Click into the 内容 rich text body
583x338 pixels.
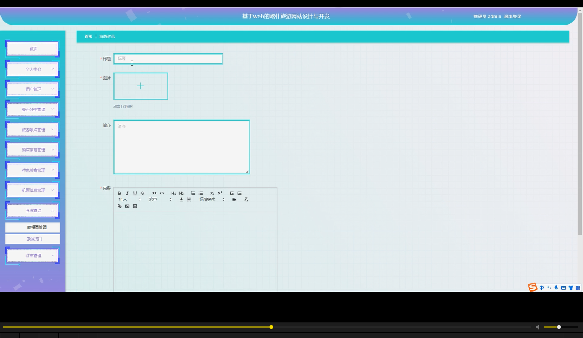pos(195,252)
